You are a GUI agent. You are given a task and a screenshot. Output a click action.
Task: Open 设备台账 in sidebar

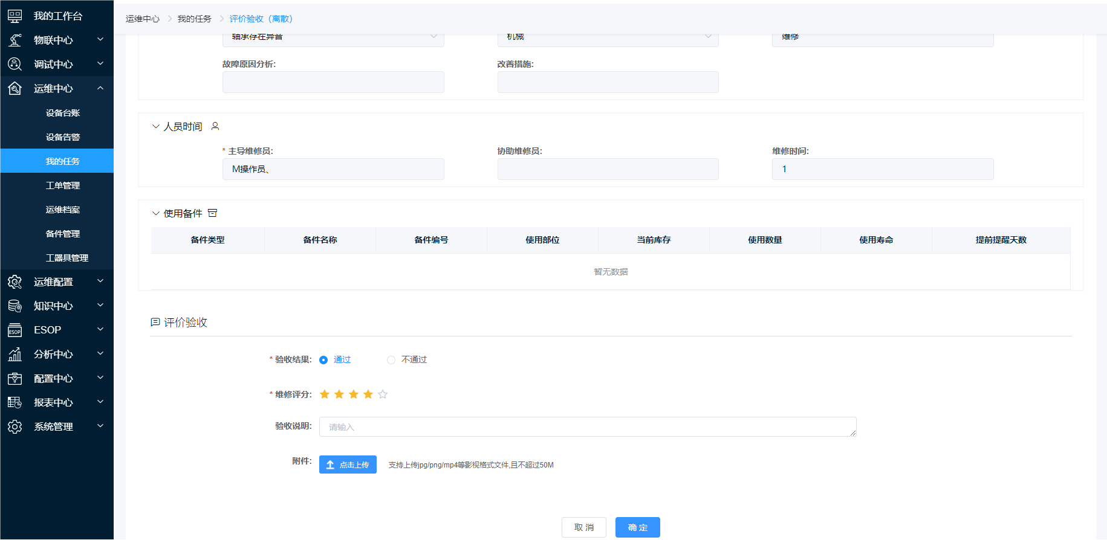(x=63, y=113)
